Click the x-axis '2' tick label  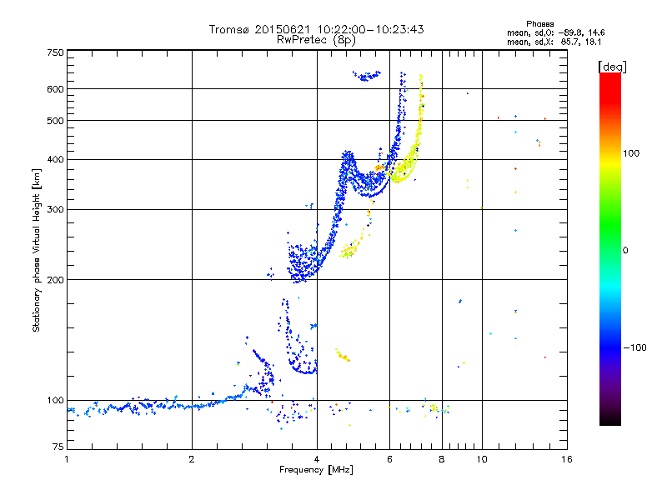[192, 459]
